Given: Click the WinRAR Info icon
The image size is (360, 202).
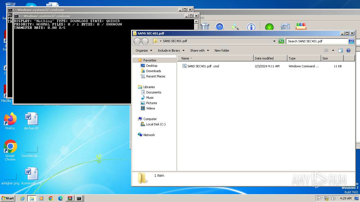Looking at the screenshot, I should click(251, 27).
